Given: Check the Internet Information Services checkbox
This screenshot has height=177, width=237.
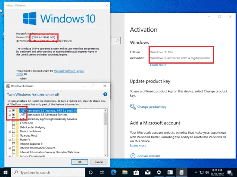Looking at the screenshot, I should point(13,148).
